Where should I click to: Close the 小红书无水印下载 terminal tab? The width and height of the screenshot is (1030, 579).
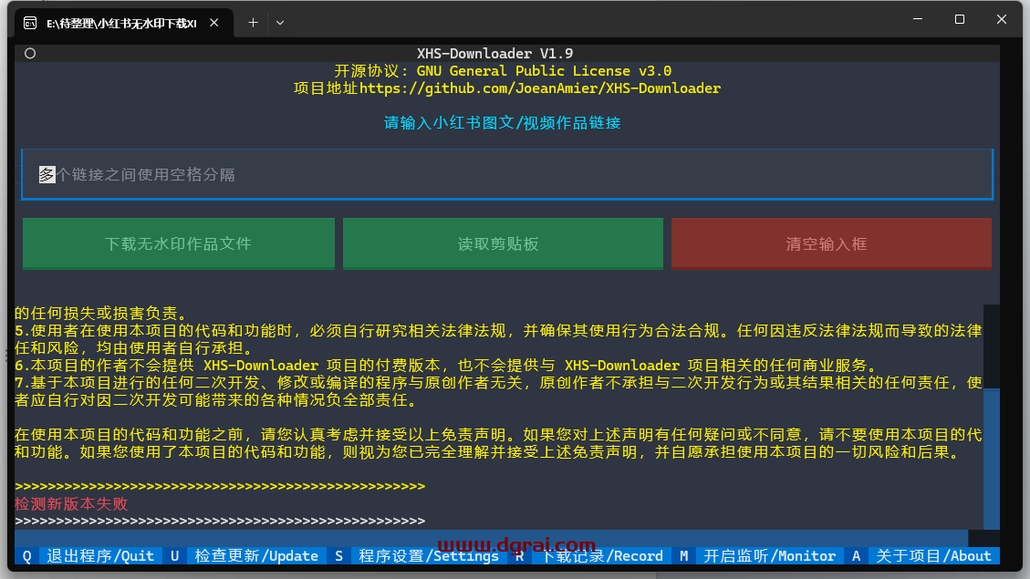tap(214, 22)
